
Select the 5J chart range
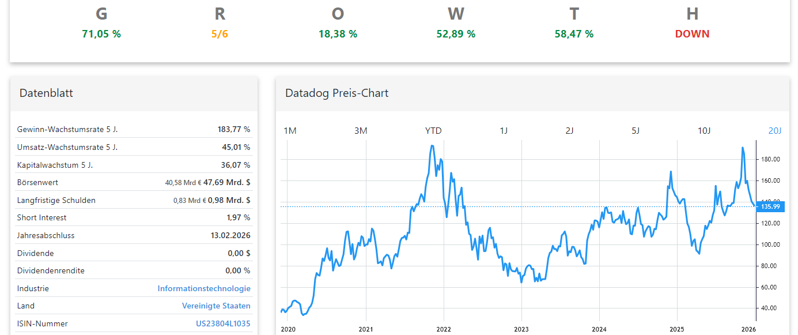(x=636, y=131)
